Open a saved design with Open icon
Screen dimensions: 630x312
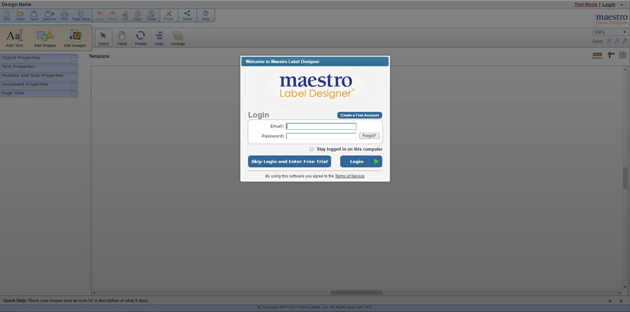(x=20, y=15)
